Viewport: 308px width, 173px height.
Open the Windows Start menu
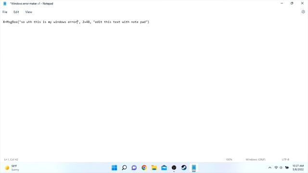114,168
